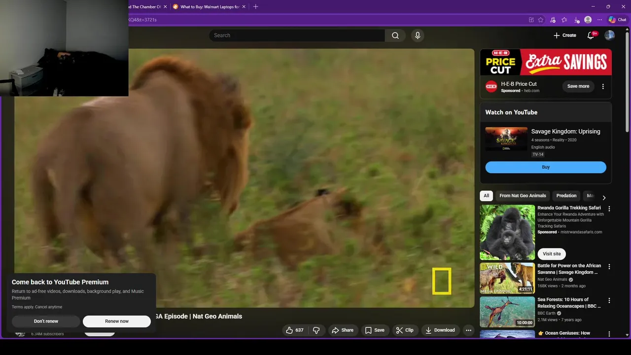Open browser profile avatar
Viewport: 631px width, 355px height.
click(588, 20)
